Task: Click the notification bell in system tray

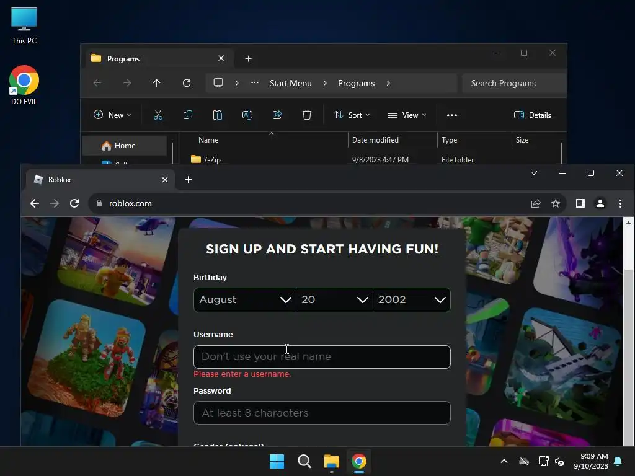Action: pyautogui.click(x=618, y=461)
